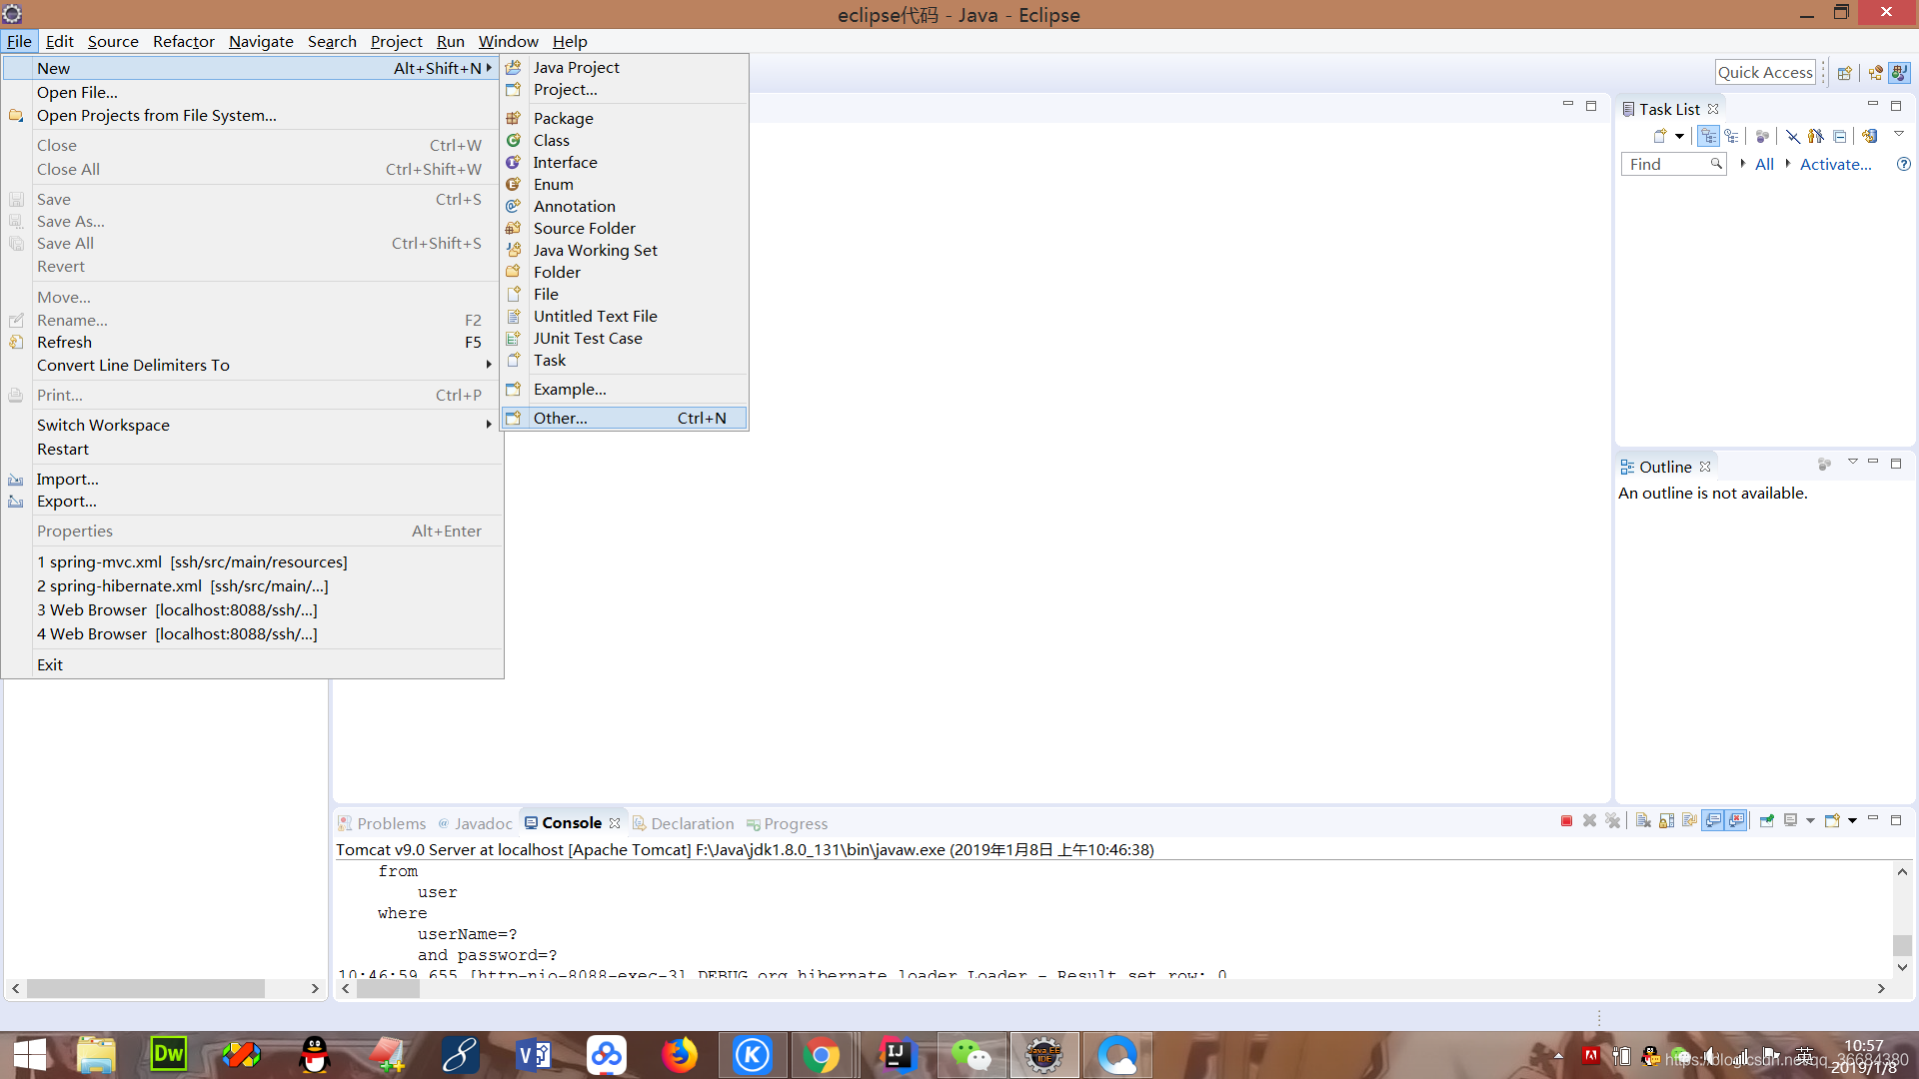Toggle show console on standard output change
This screenshot has width=1919, height=1079.
pos(1713,821)
